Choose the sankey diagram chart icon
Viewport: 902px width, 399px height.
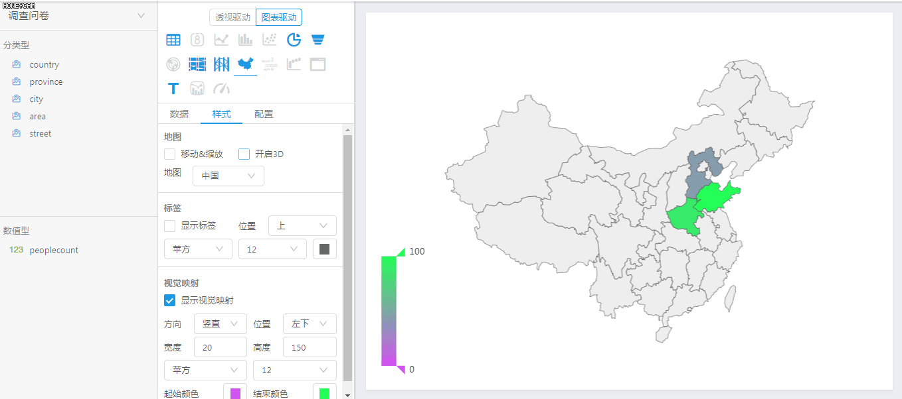pyautogui.click(x=197, y=64)
